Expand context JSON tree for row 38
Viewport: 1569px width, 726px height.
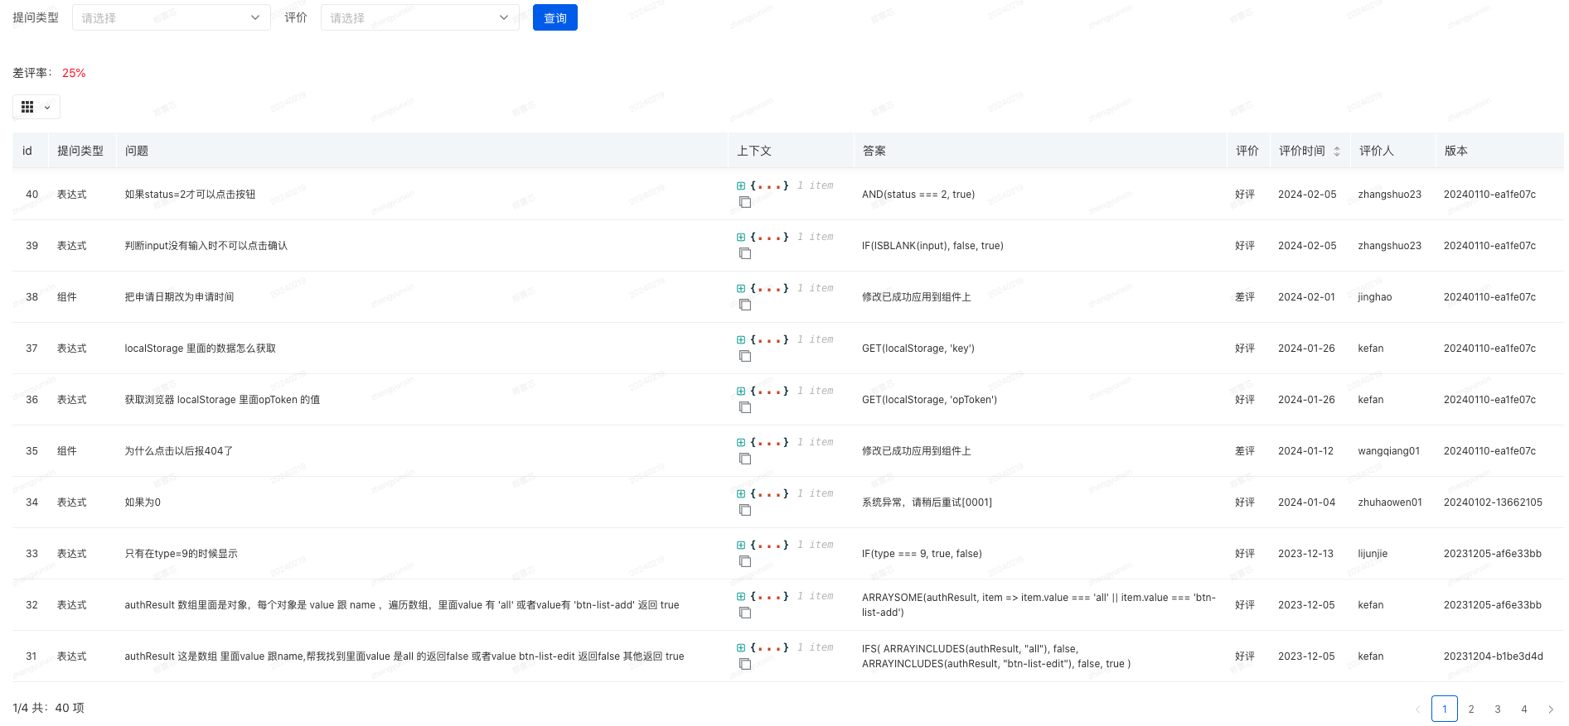741,288
